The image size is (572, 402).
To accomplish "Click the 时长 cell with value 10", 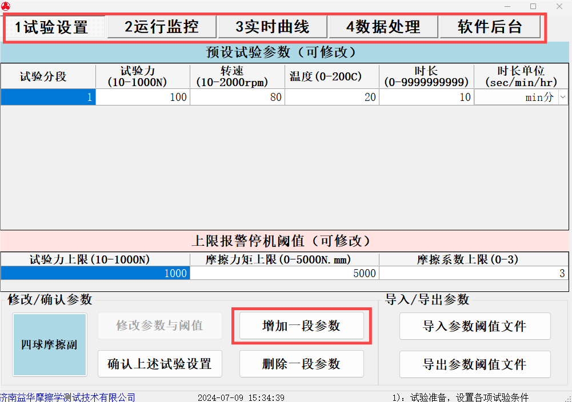I will pos(426,98).
